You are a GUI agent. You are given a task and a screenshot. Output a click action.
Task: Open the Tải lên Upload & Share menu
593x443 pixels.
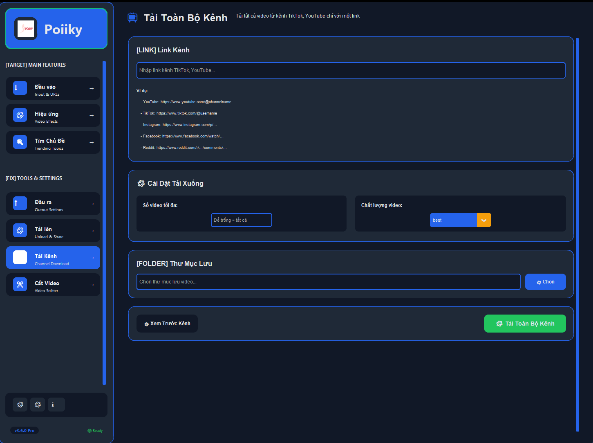coord(53,231)
